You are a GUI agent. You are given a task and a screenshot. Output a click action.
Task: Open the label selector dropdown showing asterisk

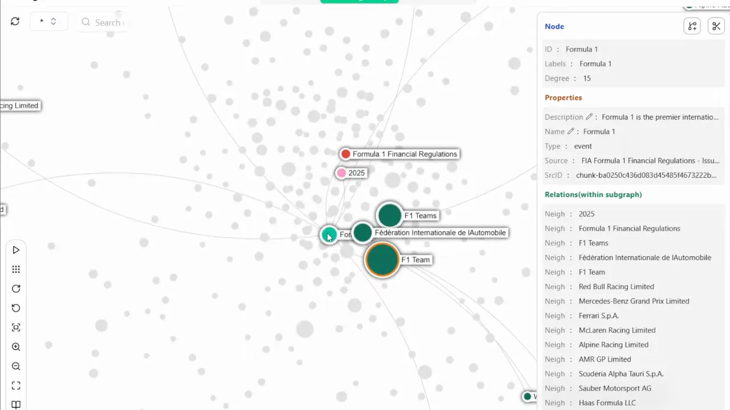pyautogui.click(x=48, y=21)
